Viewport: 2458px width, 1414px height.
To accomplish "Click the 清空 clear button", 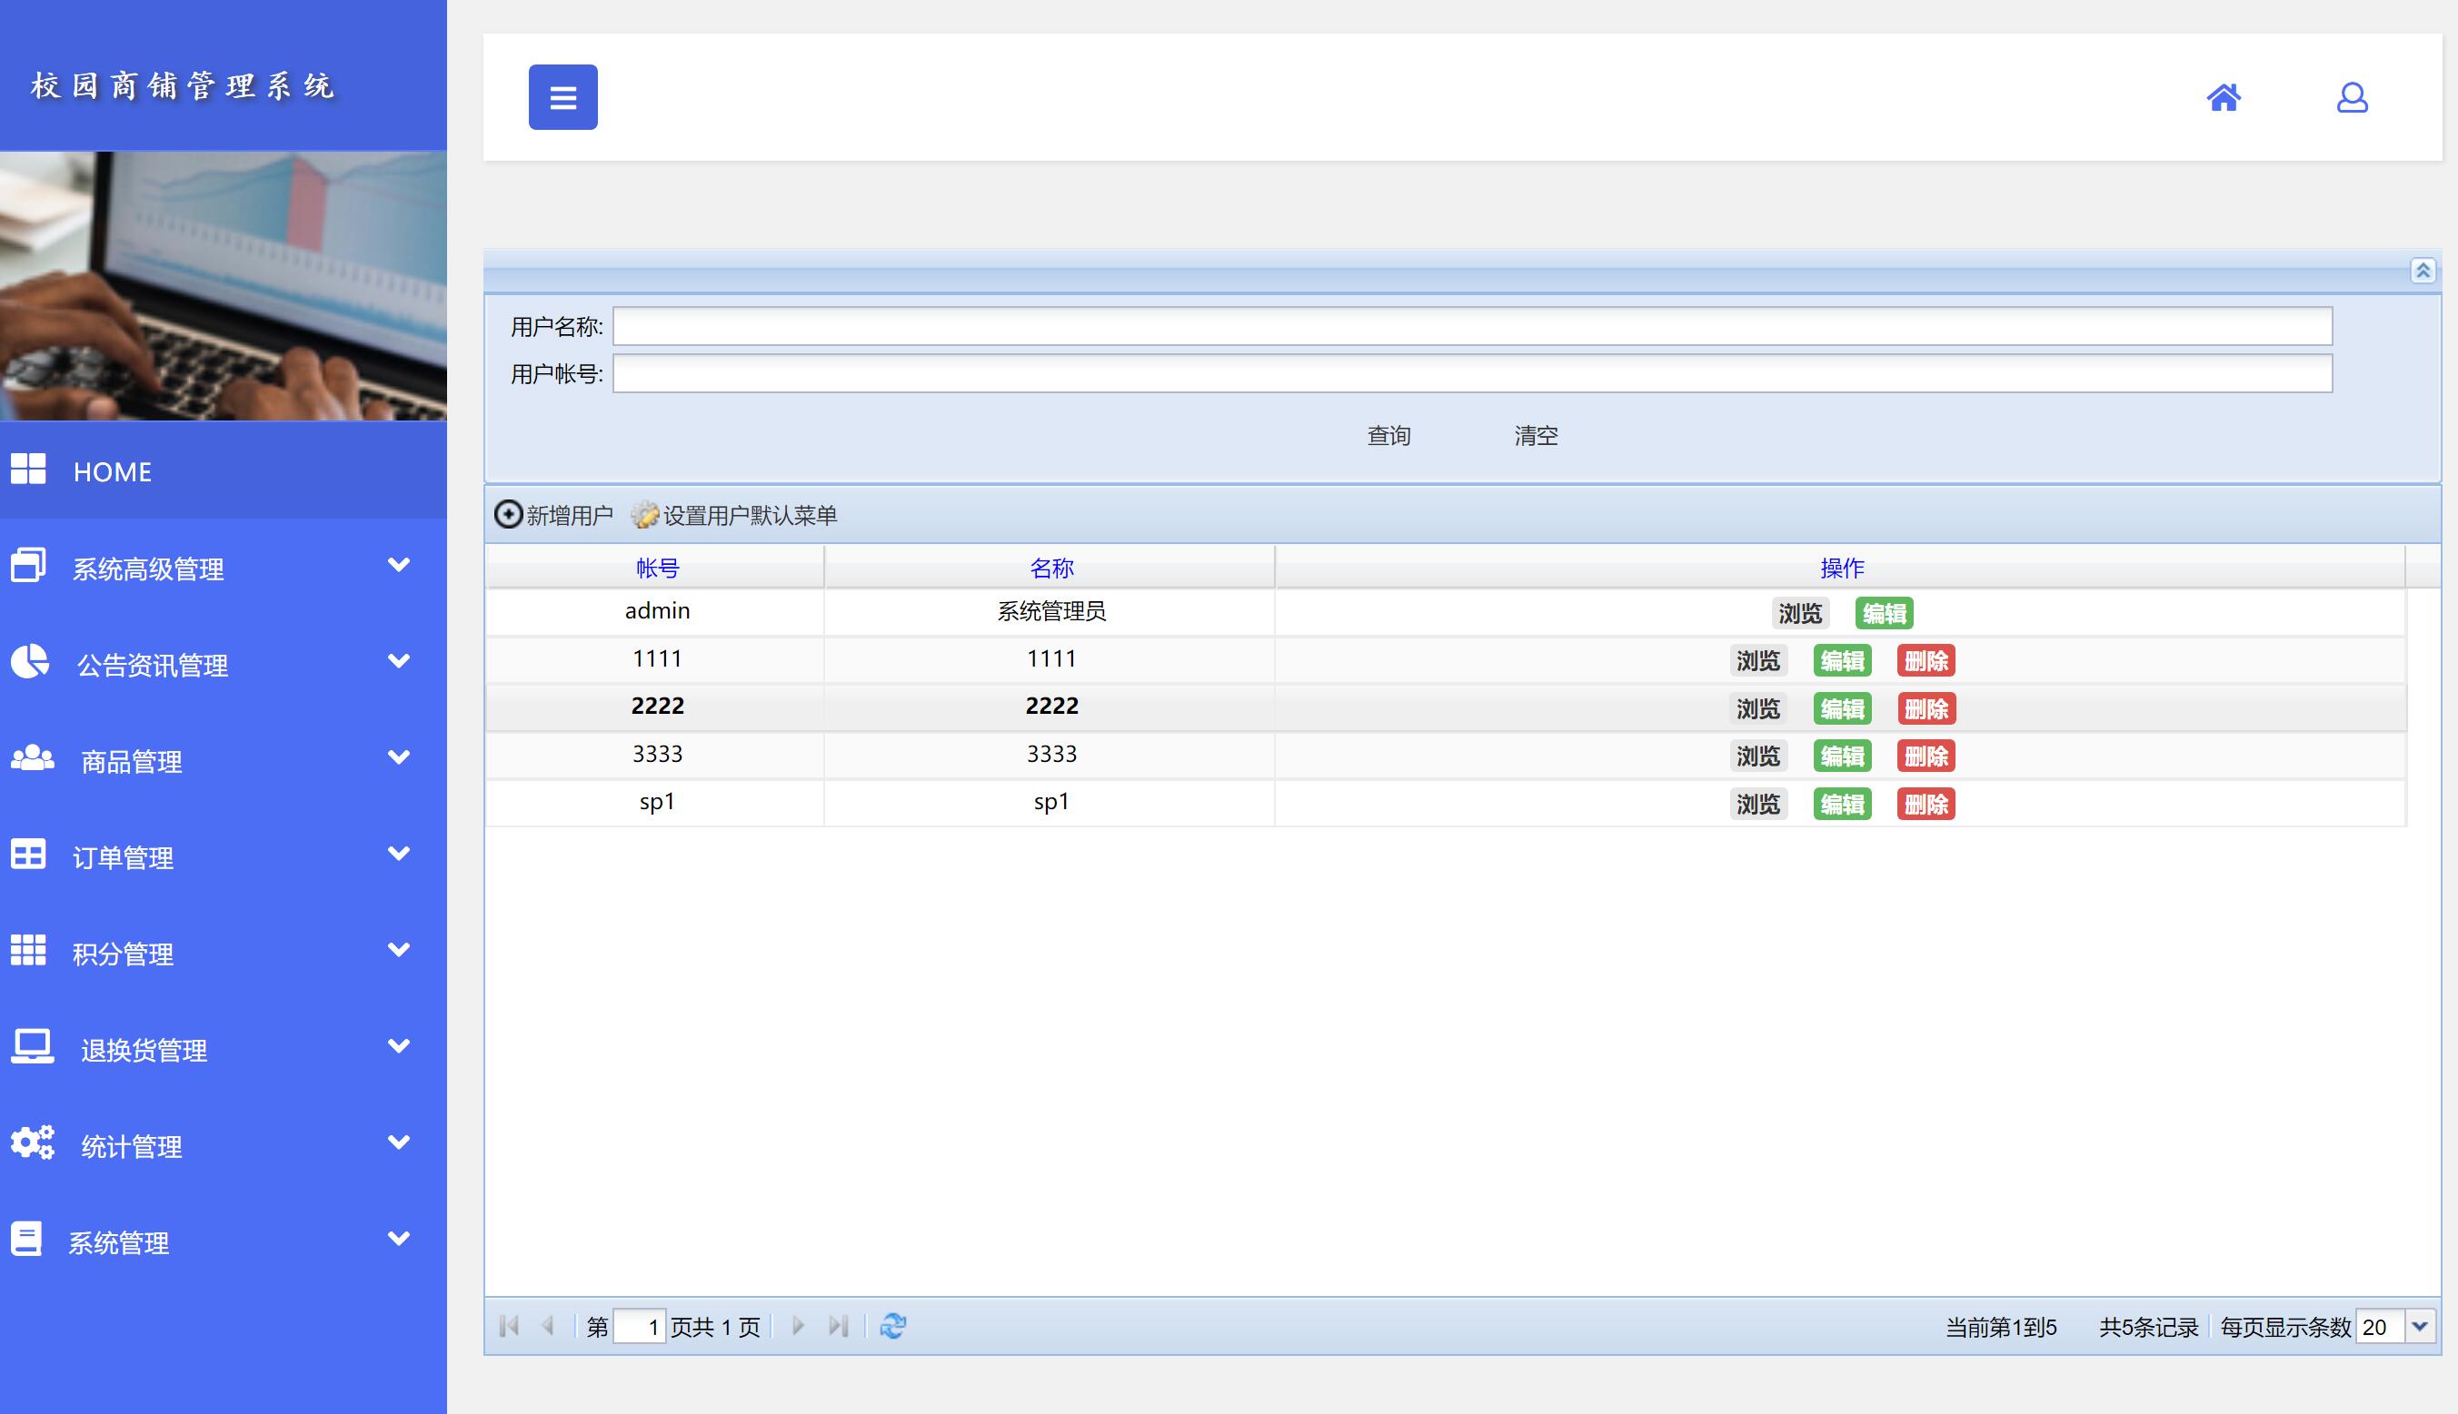I will (x=1535, y=435).
